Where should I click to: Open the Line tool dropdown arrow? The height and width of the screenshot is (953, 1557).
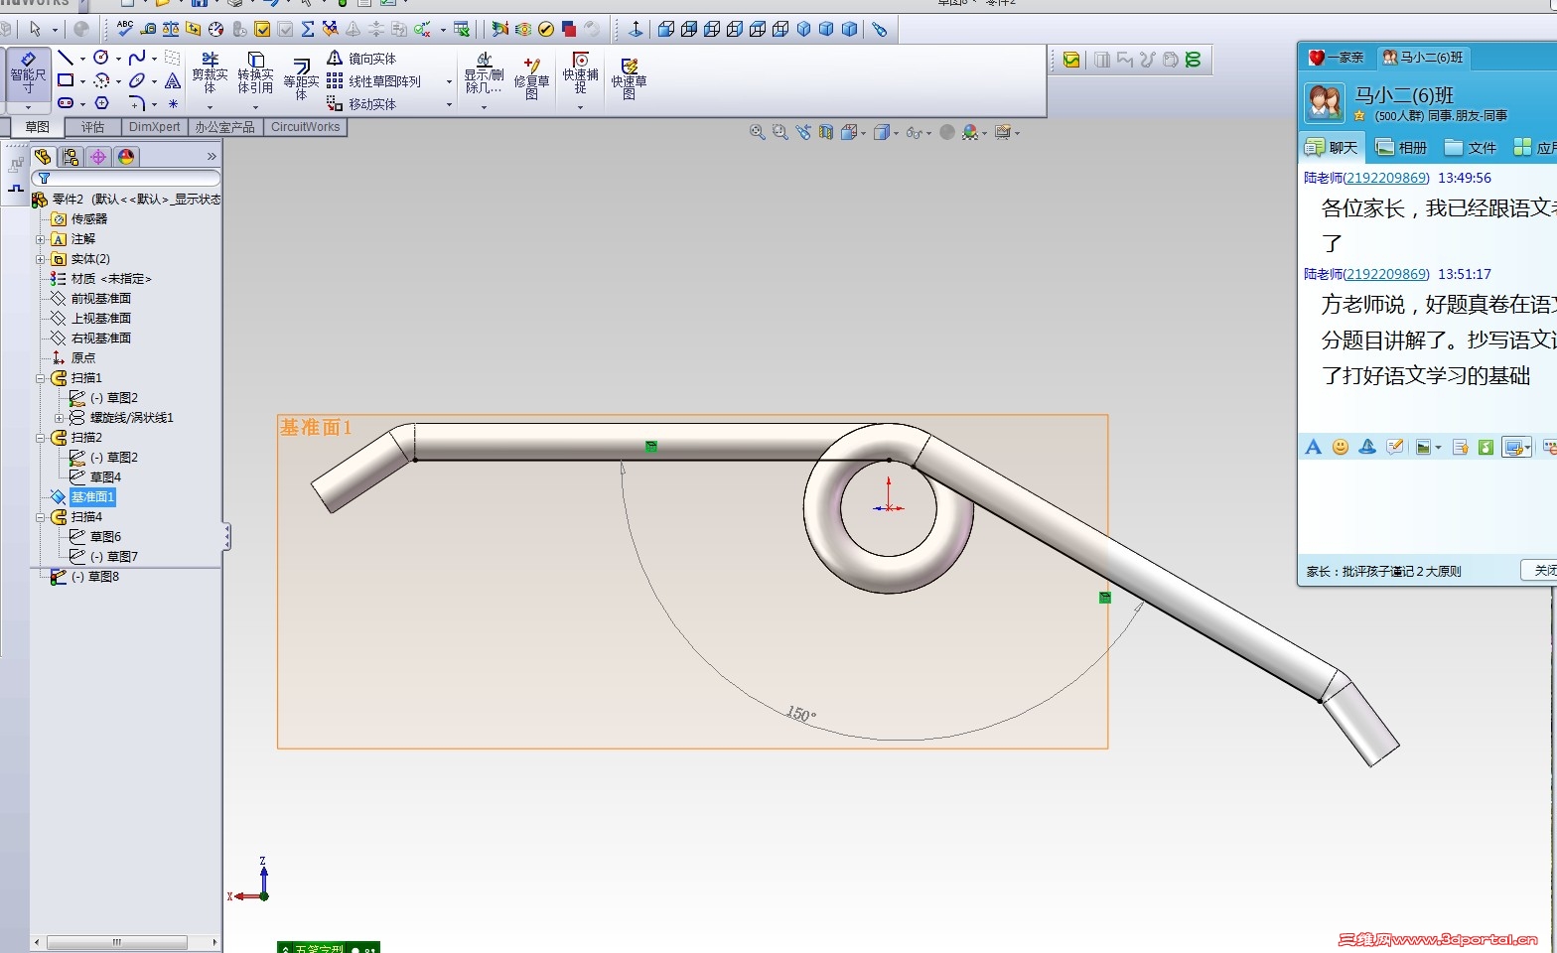click(81, 59)
